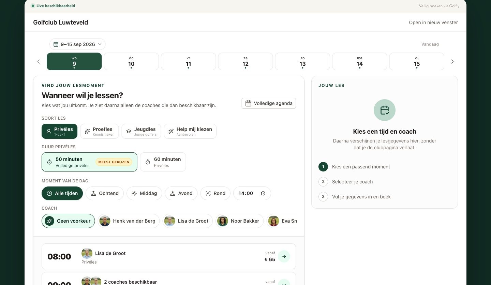Image resolution: width=491 pixels, height=285 pixels.
Task: Select Tuesday 15 in the day strip
Action: [x=417, y=61]
